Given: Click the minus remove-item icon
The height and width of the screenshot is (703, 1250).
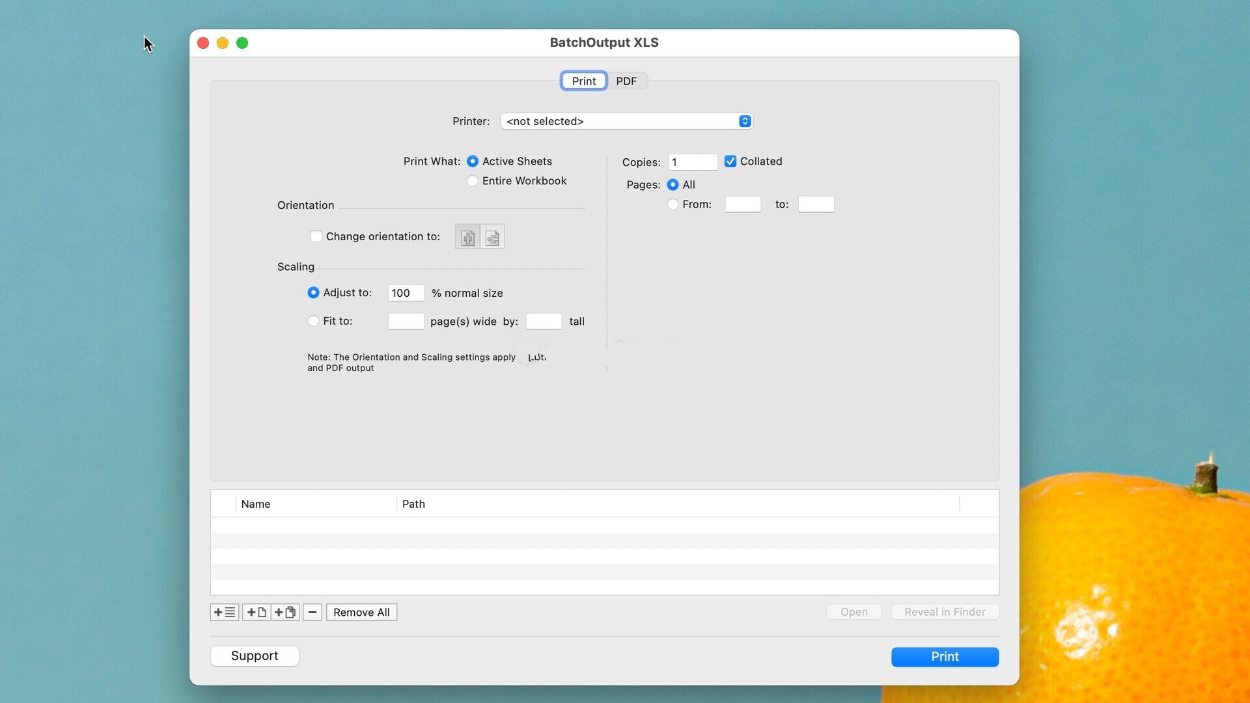Looking at the screenshot, I should [x=312, y=612].
